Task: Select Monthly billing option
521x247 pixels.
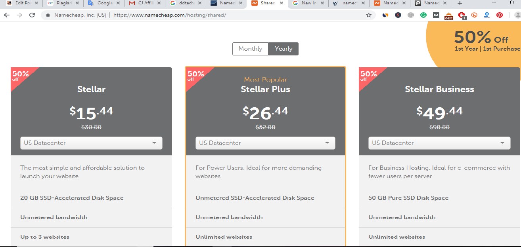Action: [x=250, y=49]
